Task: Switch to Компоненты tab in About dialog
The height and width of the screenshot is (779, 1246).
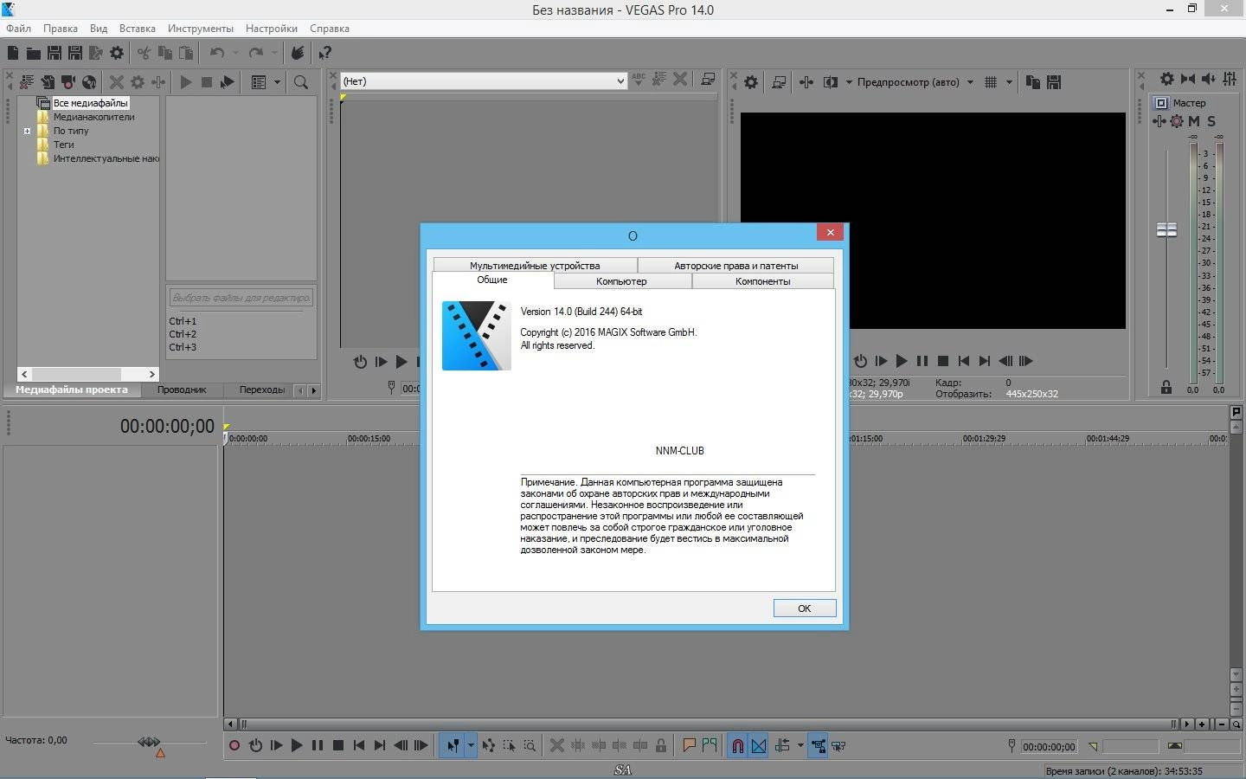Action: (x=762, y=281)
